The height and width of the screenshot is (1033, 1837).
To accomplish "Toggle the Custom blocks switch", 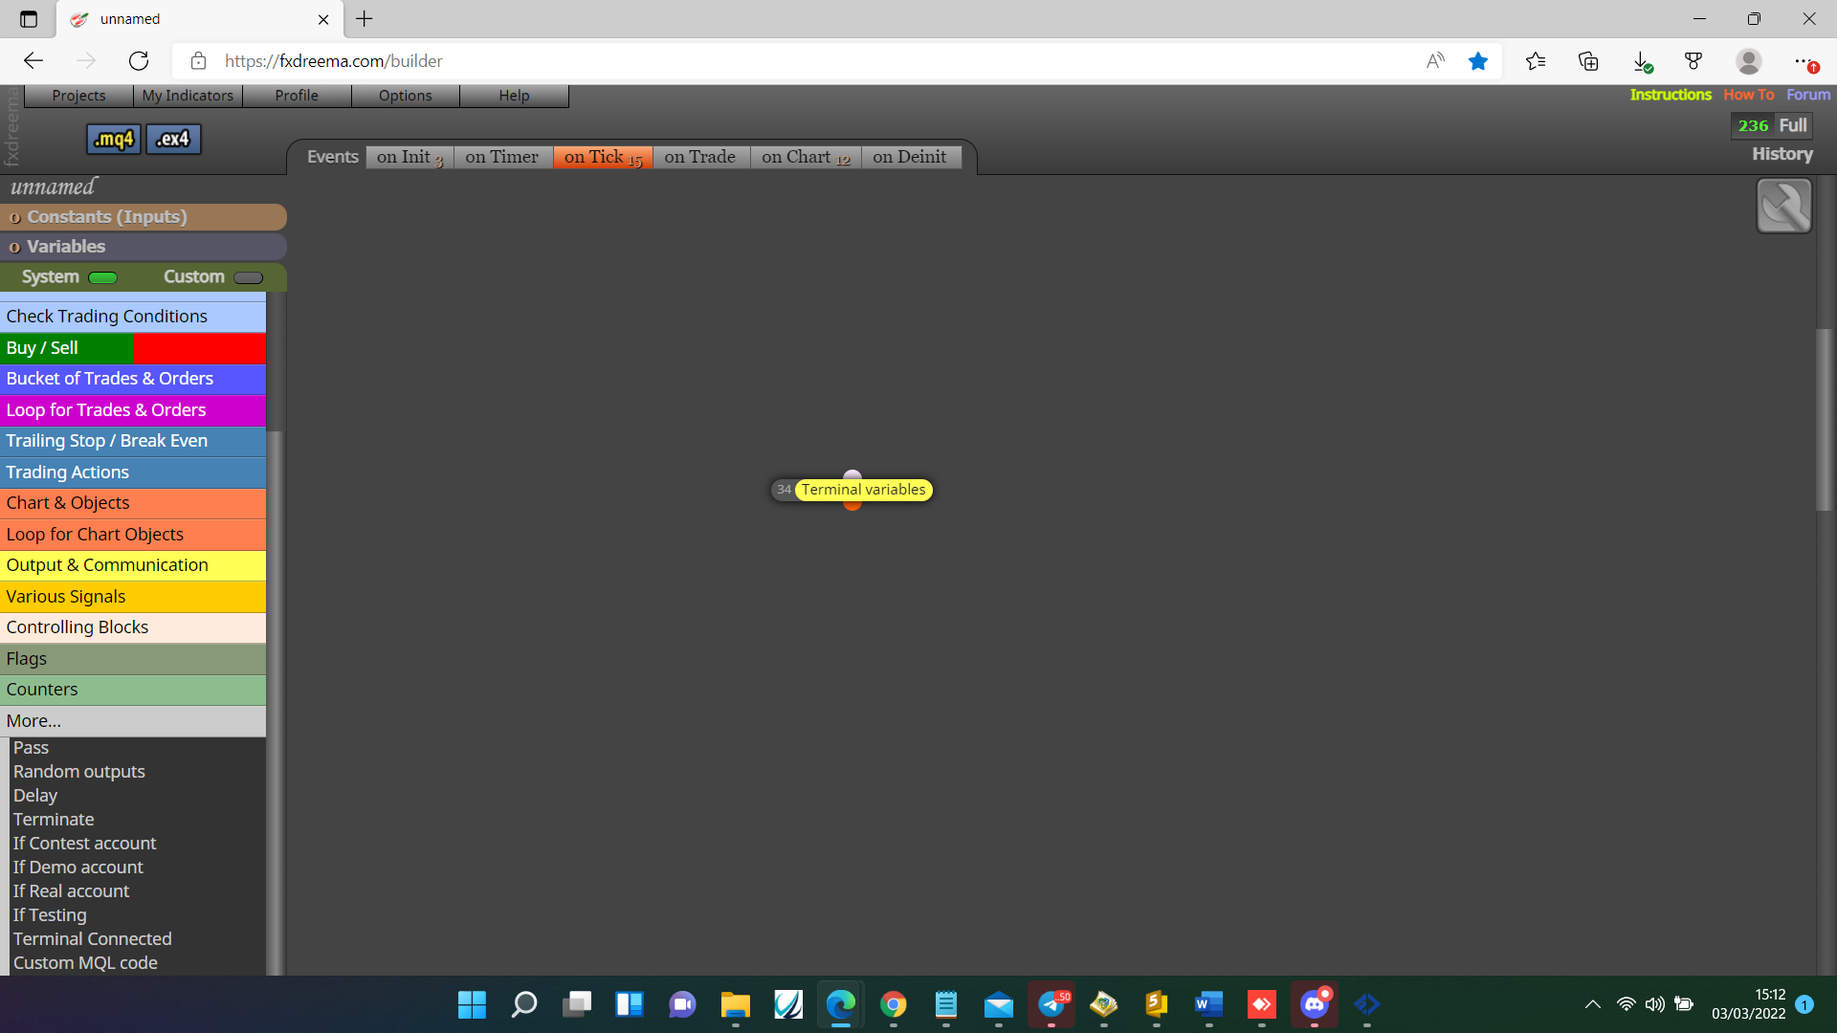I will [x=248, y=277].
